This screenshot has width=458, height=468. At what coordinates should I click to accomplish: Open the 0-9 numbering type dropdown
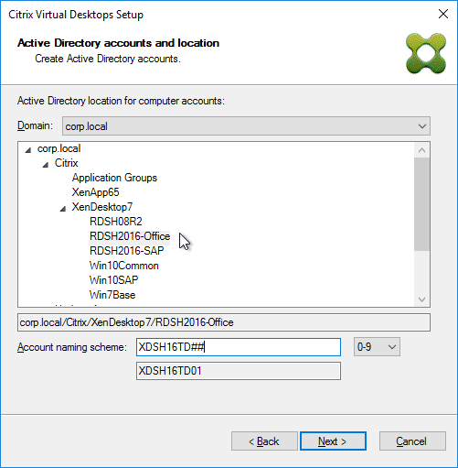point(377,347)
